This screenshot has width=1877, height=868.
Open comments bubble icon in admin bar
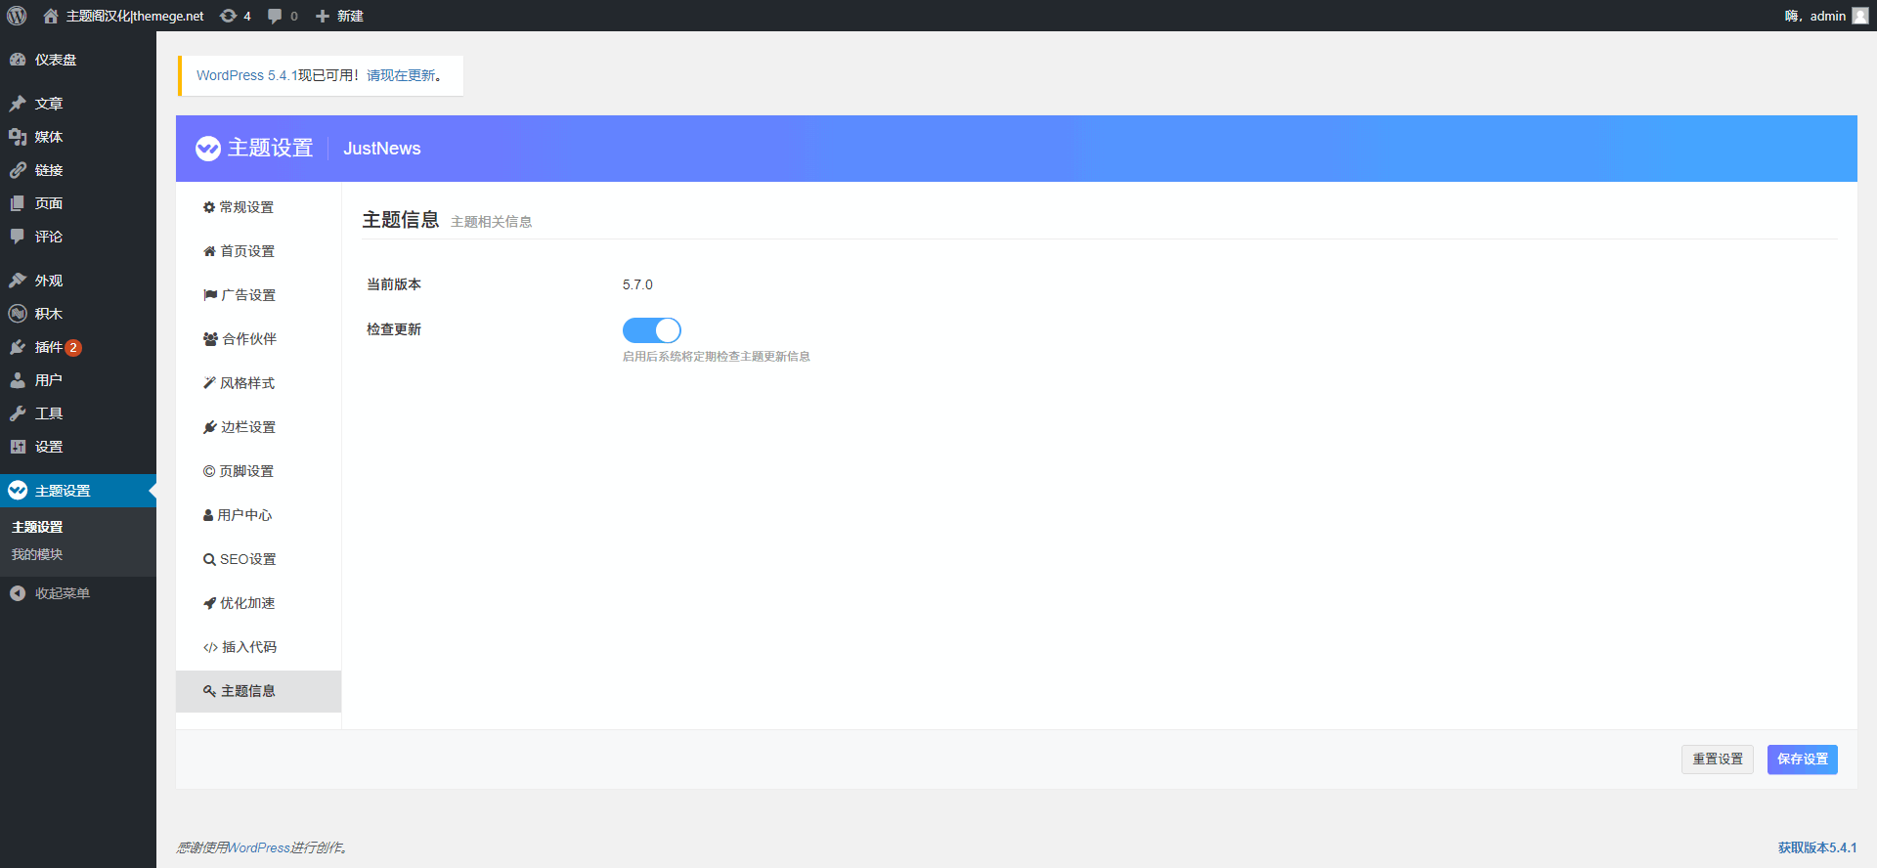[x=275, y=16]
